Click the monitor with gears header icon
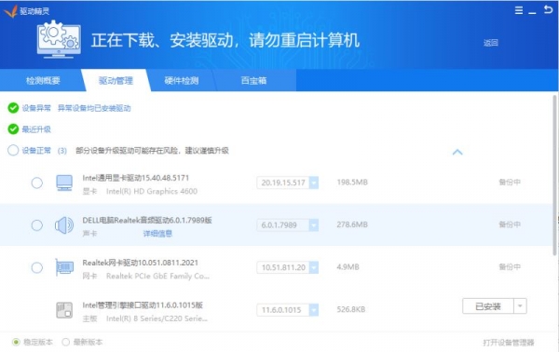 click(59, 39)
